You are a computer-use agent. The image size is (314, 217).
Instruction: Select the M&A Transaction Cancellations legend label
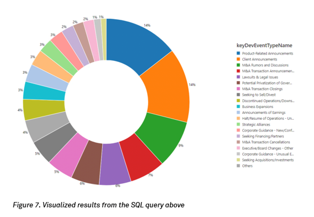point(266,142)
